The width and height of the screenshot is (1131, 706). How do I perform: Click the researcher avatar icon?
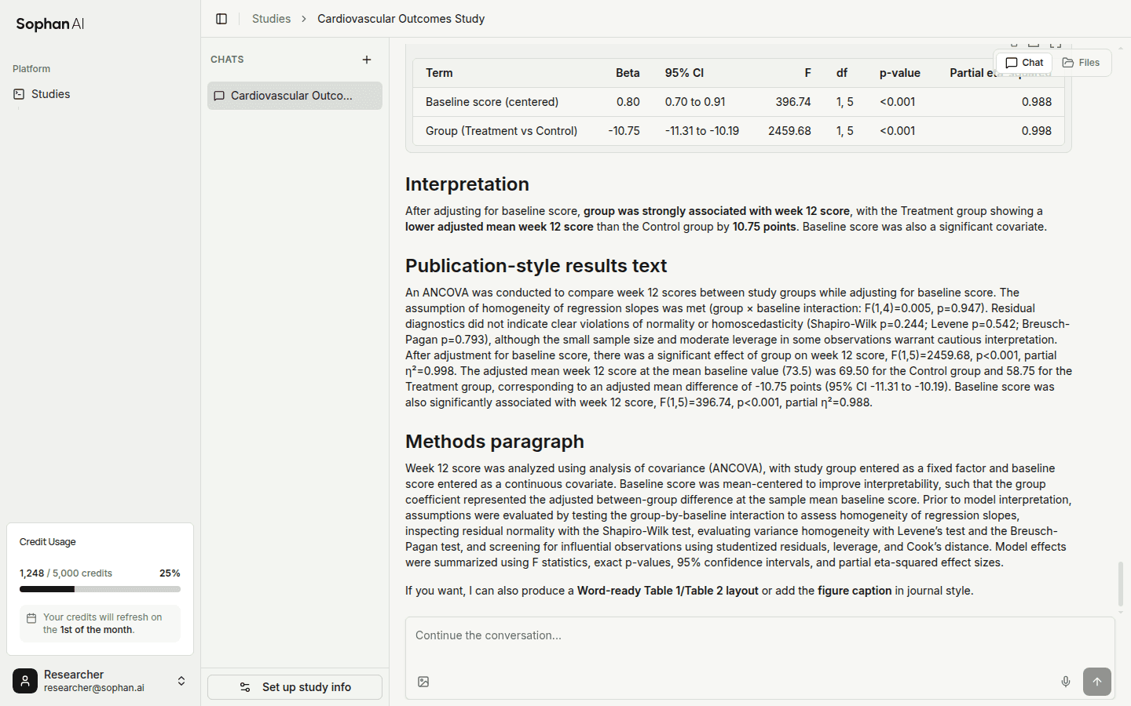click(x=25, y=681)
